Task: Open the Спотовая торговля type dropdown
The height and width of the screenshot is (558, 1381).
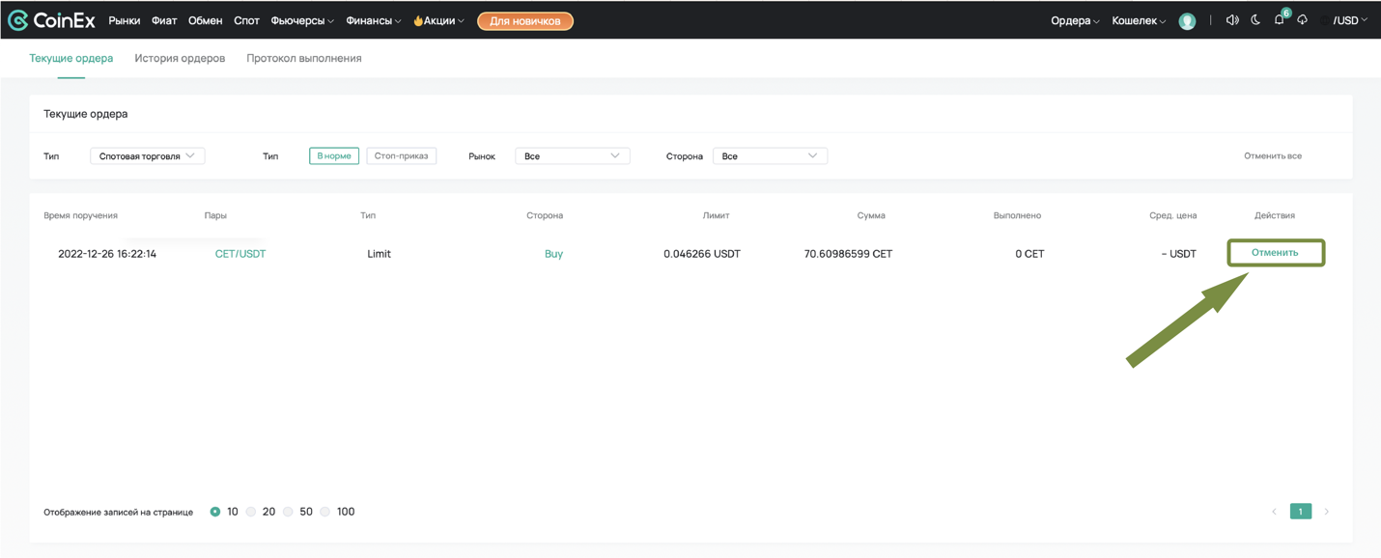Action: coord(147,155)
